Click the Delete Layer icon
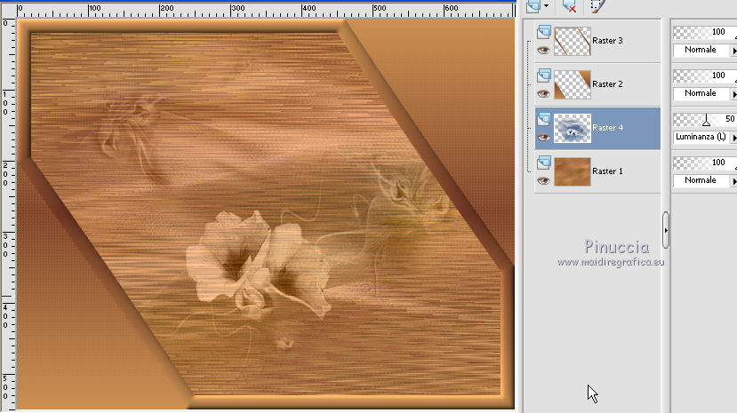 point(572,5)
